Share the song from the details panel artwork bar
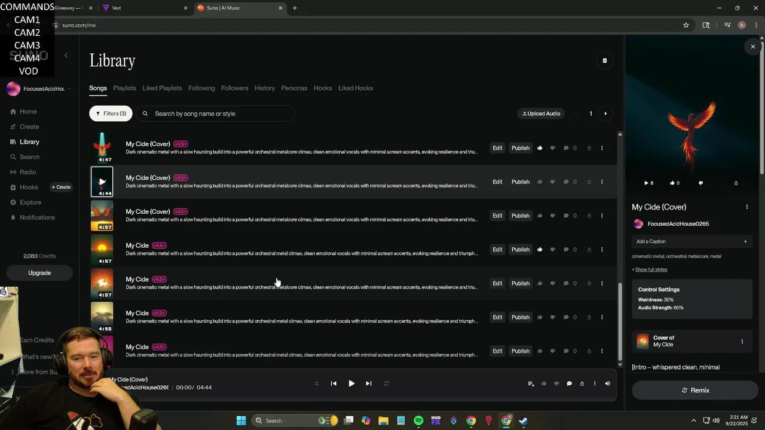 coord(736,183)
